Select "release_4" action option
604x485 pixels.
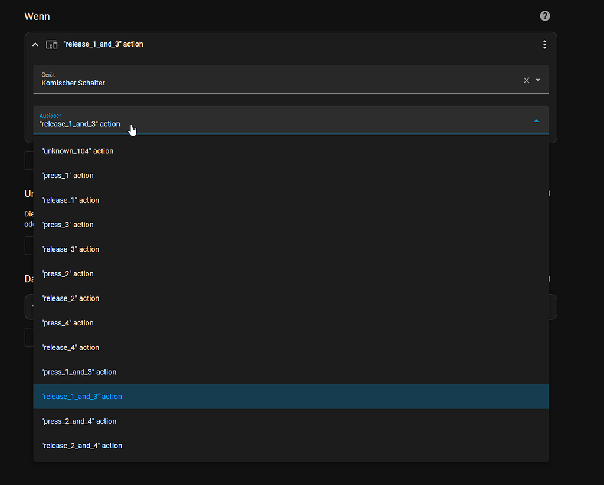click(70, 348)
